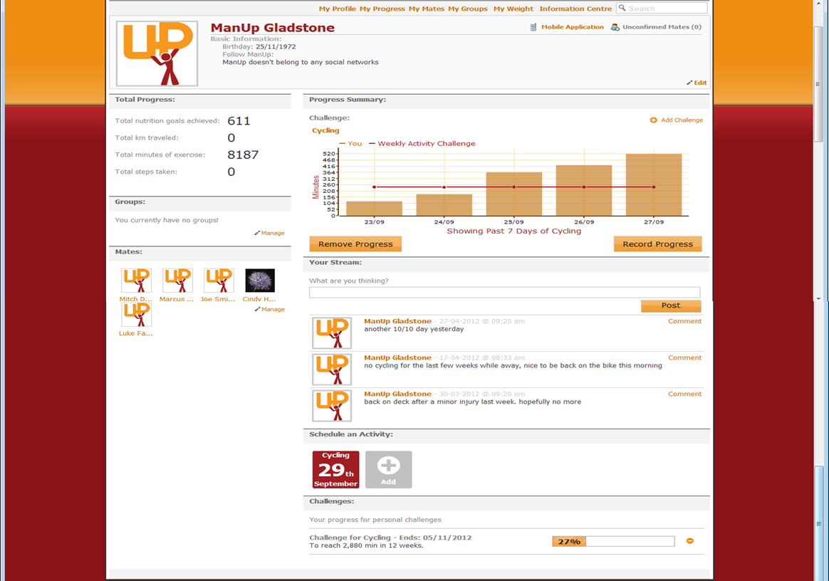
Task: Open the Cycling 29th September activity tile
Action: 335,469
